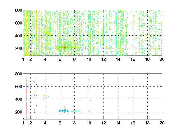The width and height of the screenshot is (179, 134).
Task: Click the tall red-blue vertical line in bottom plot
Action: click(27, 97)
